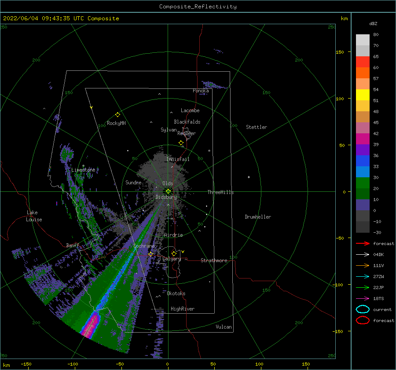Select the purple 36–39 dBZ color swatch
The image size is (396, 370).
tap(363, 150)
